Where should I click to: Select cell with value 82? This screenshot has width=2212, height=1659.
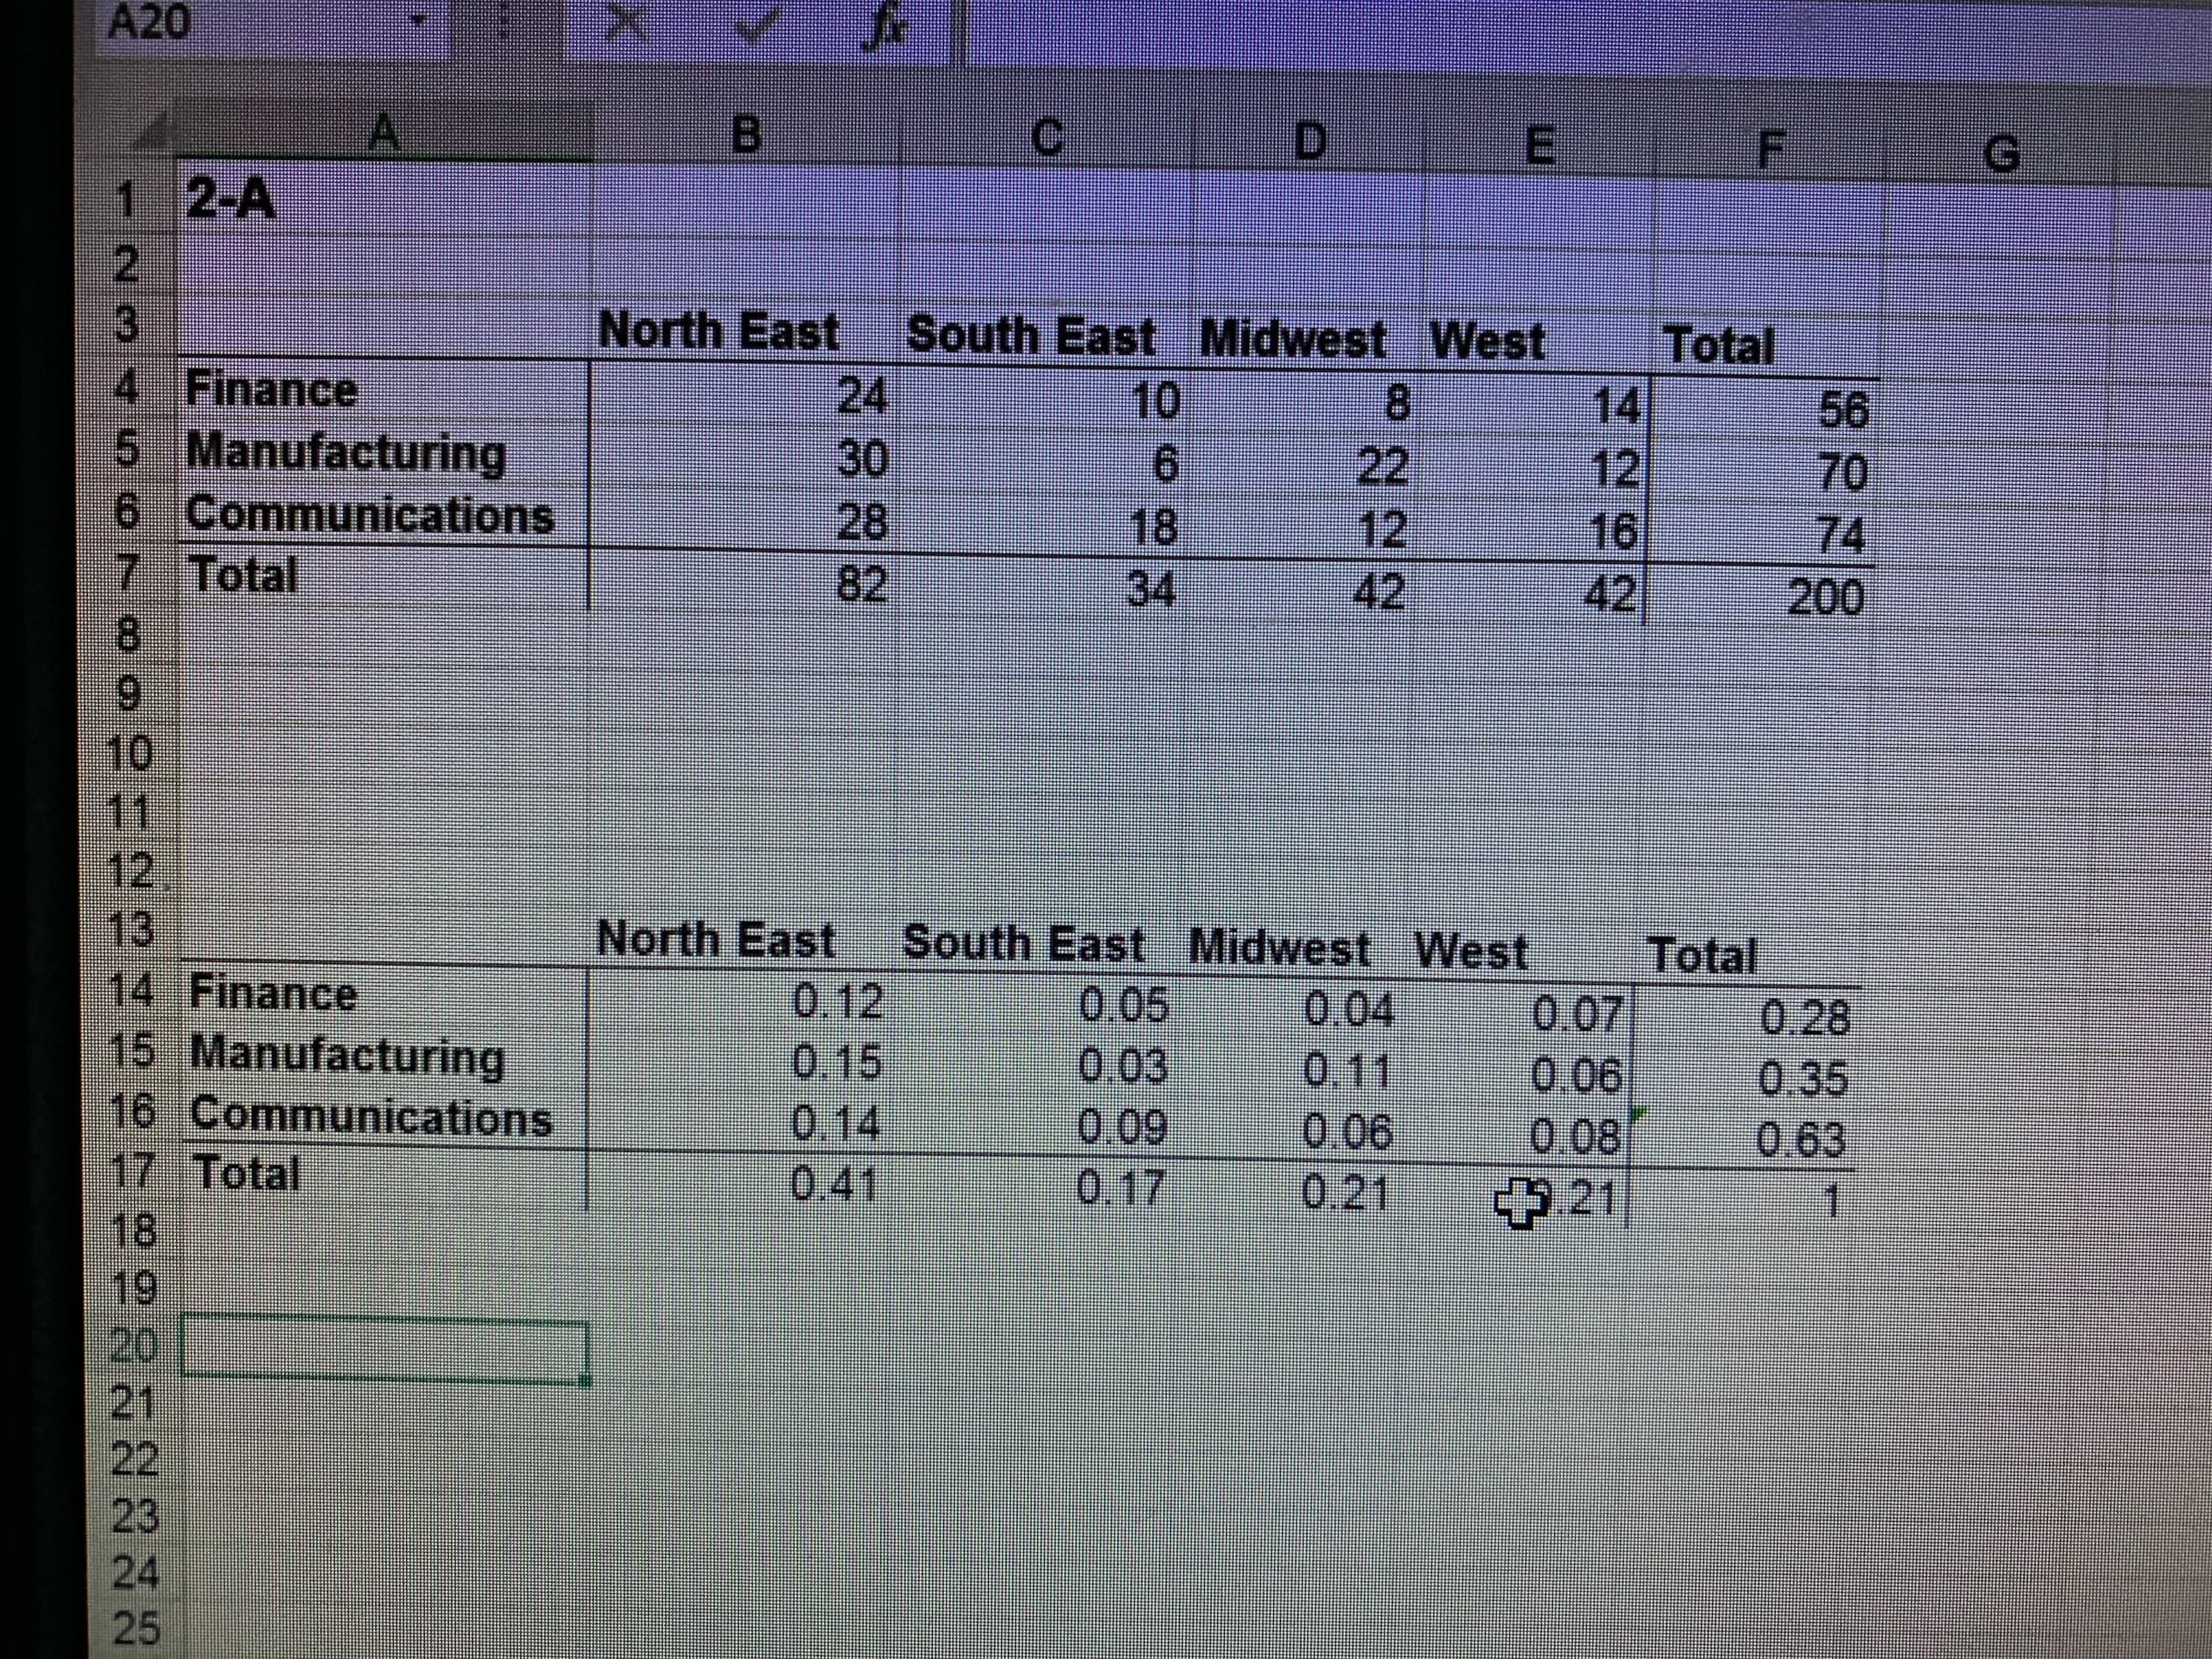(x=745, y=584)
